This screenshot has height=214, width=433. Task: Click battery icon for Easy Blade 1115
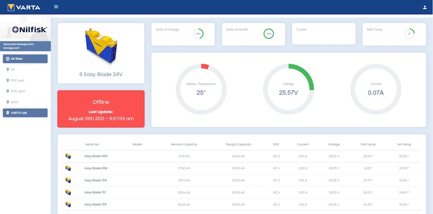click(68, 204)
